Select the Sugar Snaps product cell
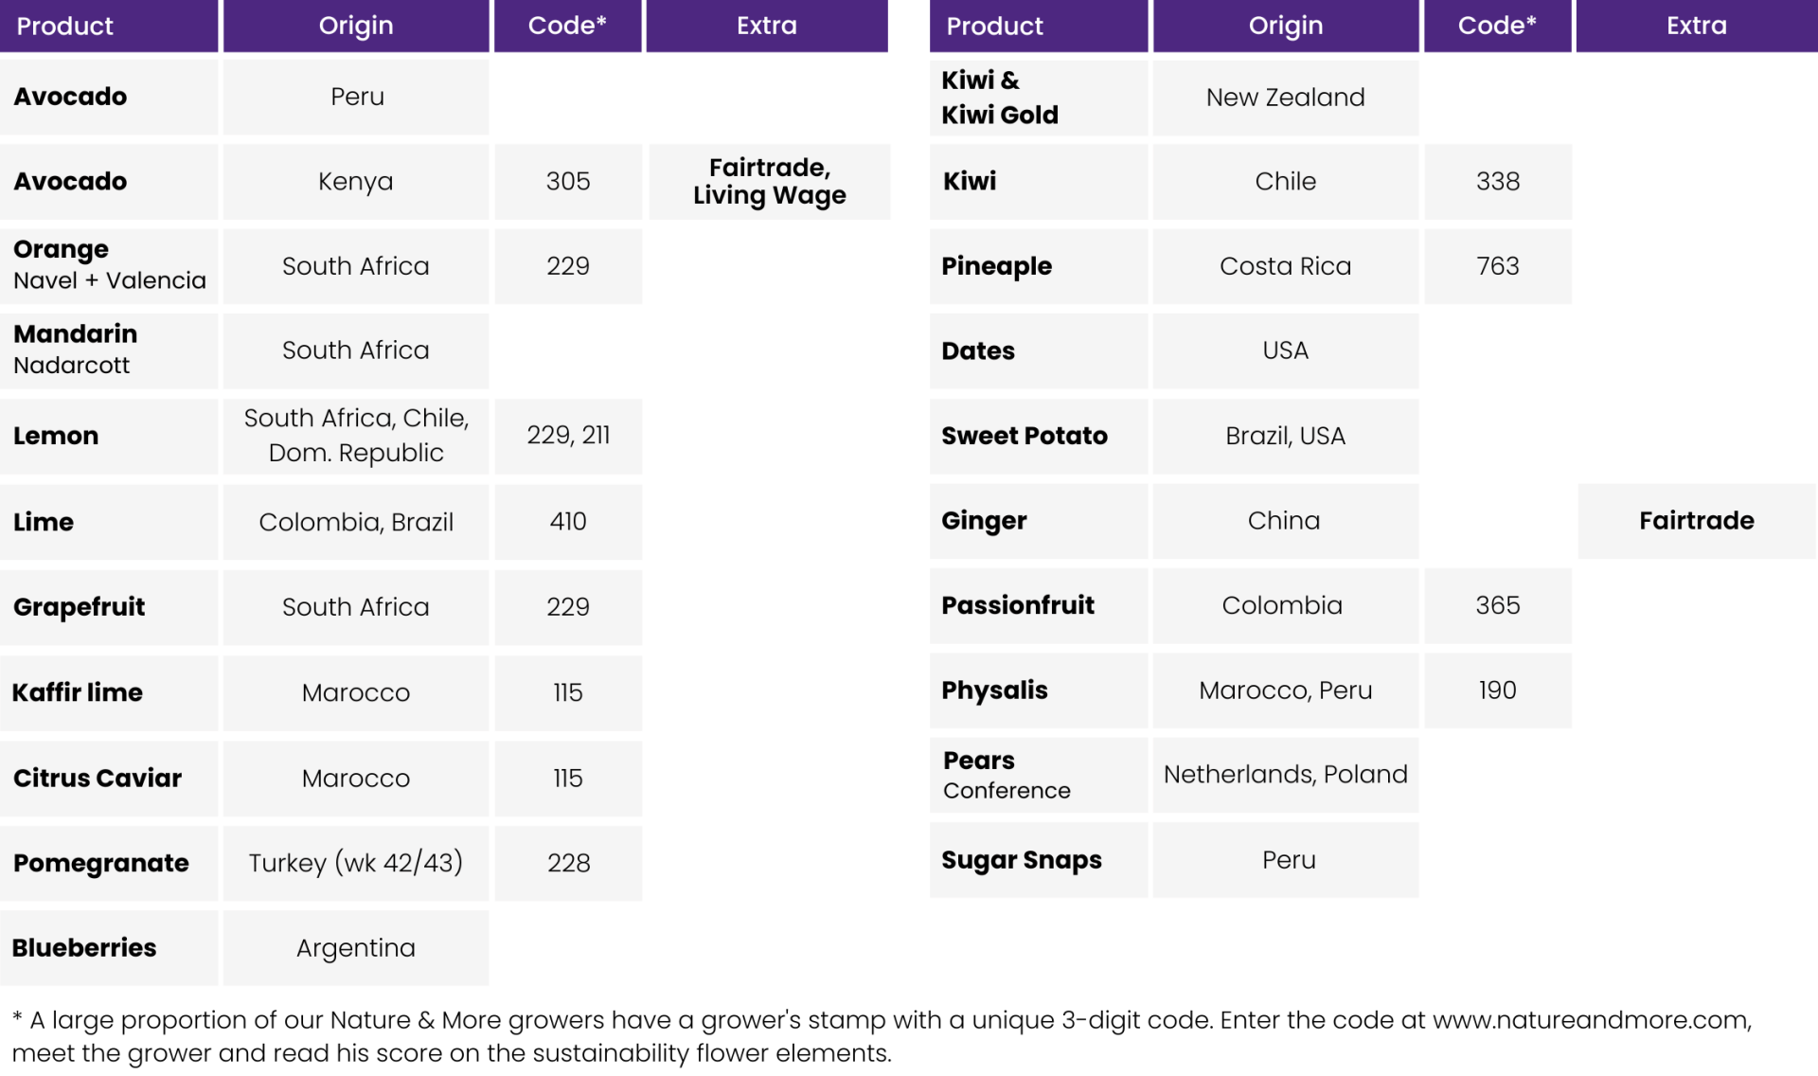The width and height of the screenshot is (1818, 1076). pos(1039,860)
